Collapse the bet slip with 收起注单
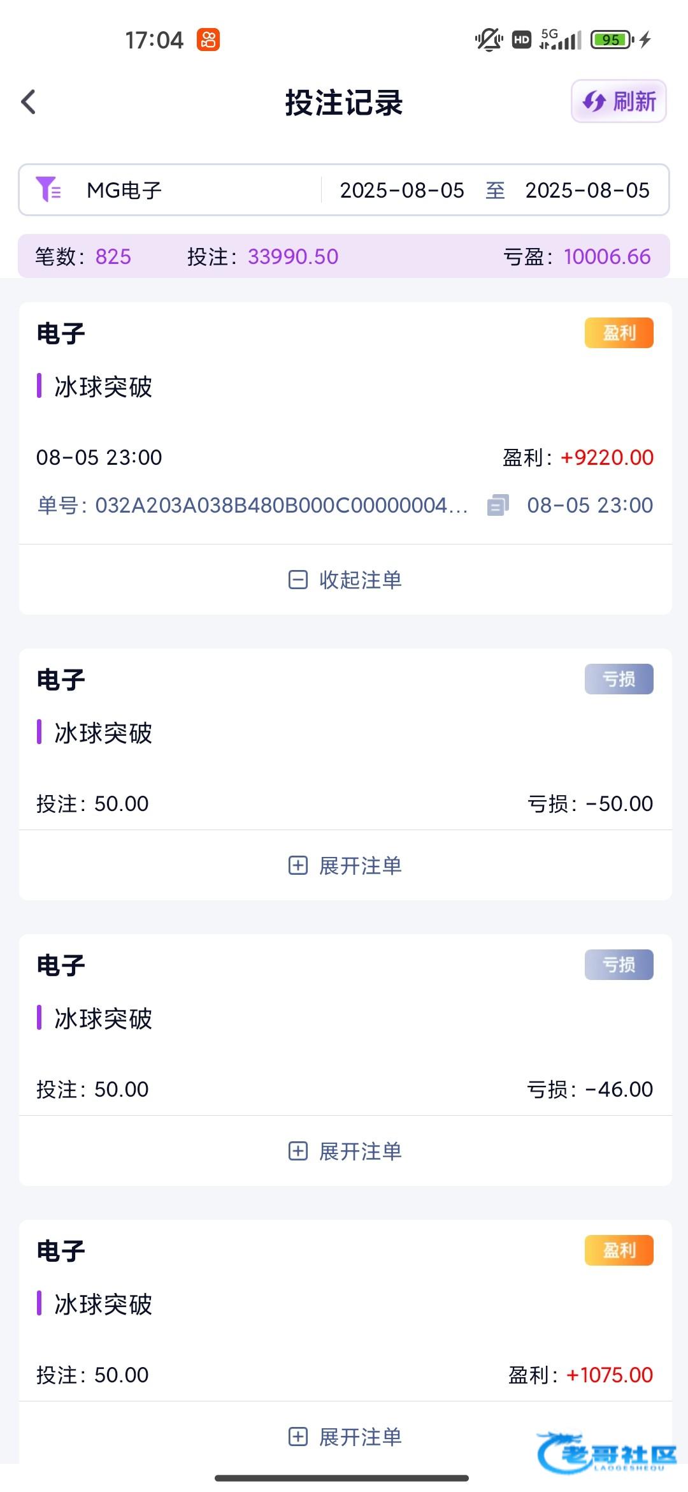The image size is (688, 1492). click(360, 580)
